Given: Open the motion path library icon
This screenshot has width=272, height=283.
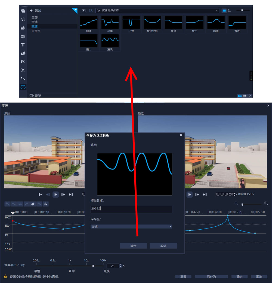Looking at the screenshot, I should coord(23,79).
